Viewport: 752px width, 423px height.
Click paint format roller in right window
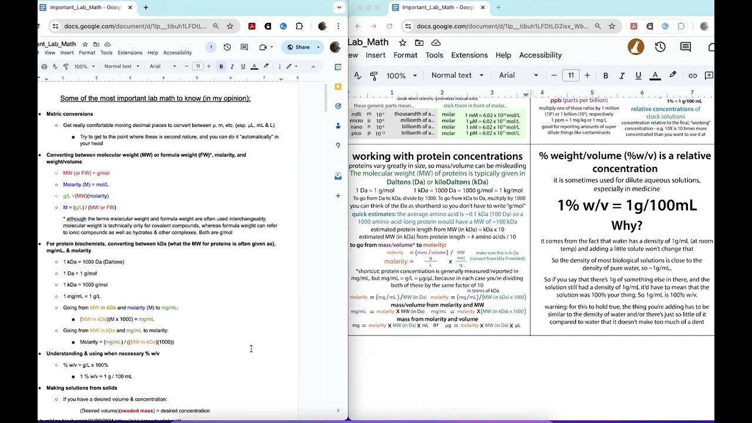374,75
